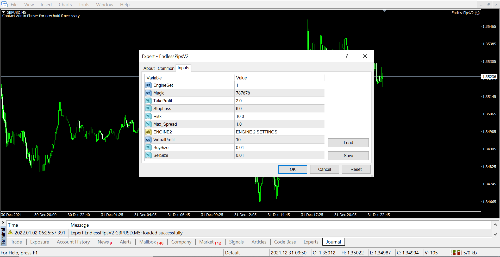This screenshot has width=500, height=257.
Task: Click the EndlessPipsV2 smiley face icon
Action: point(477,13)
